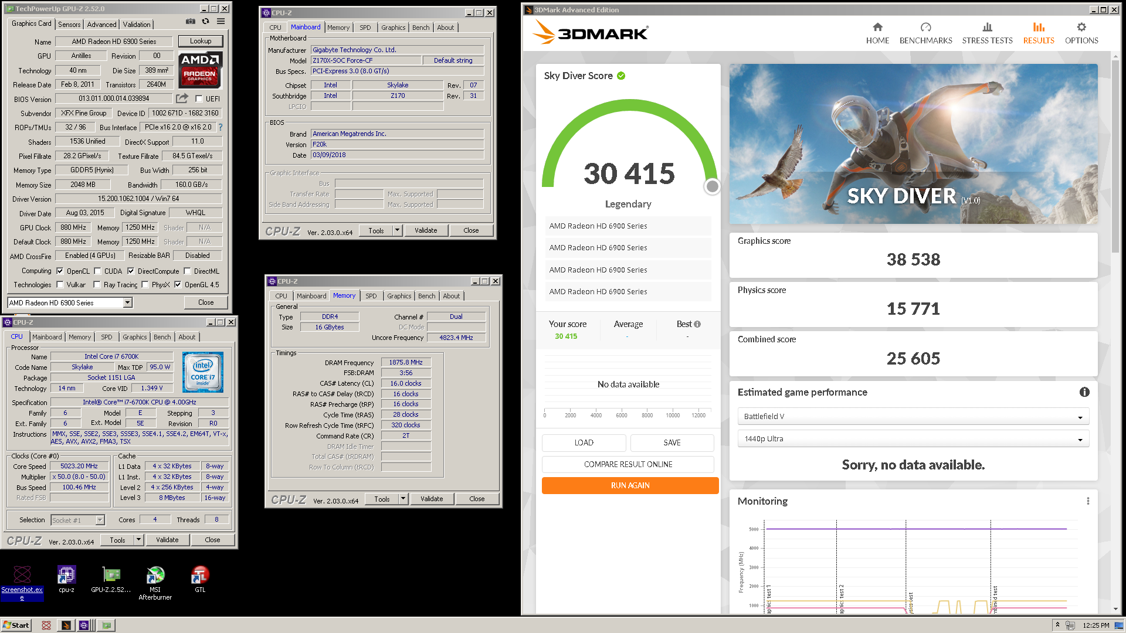Open 3DMark OPTIONS gear icon
The width and height of the screenshot is (1126, 633).
[x=1081, y=27]
